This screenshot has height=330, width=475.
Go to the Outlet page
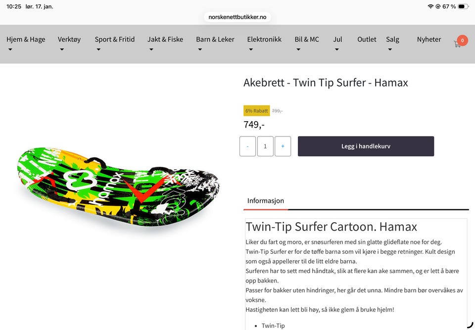point(367,40)
